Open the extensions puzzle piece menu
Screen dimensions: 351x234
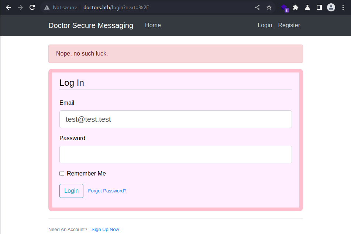296,8
